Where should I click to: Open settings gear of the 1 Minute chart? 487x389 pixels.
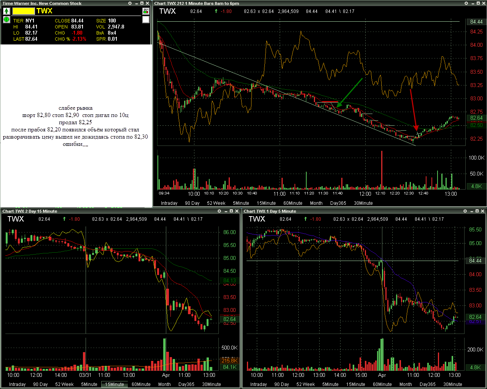[x=466, y=3]
